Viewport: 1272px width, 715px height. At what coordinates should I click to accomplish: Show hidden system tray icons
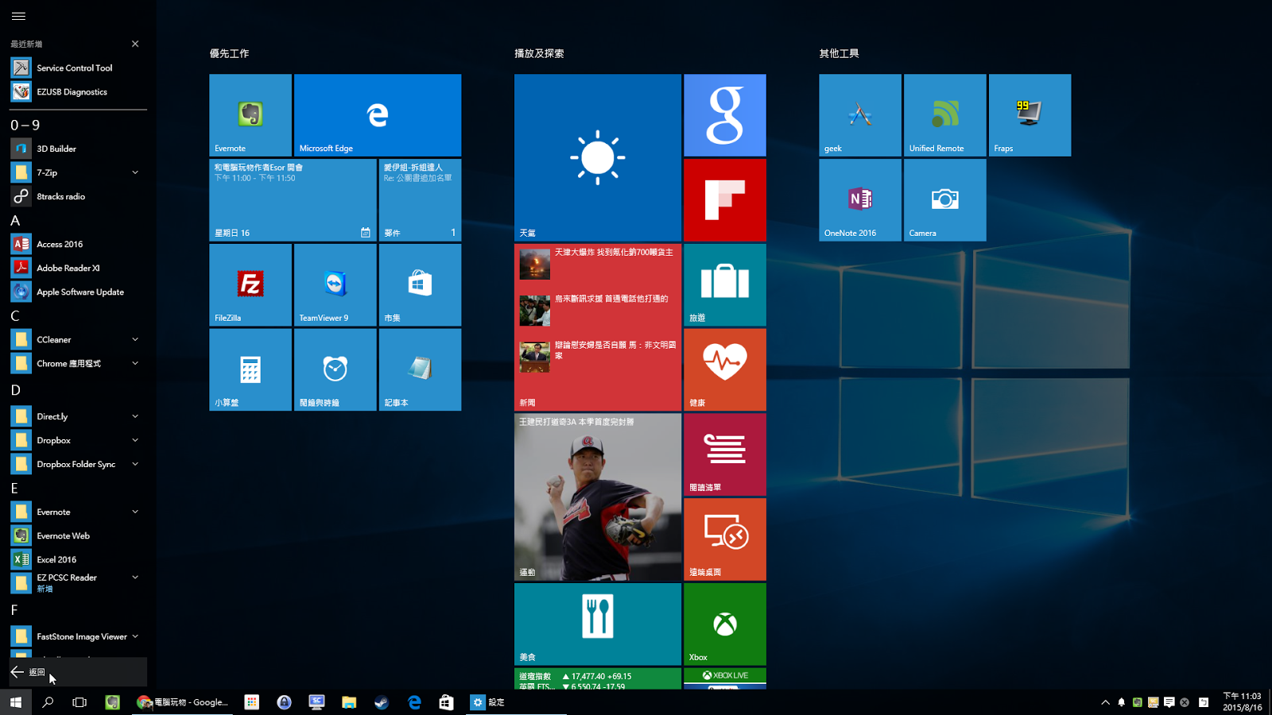pyautogui.click(x=1105, y=702)
